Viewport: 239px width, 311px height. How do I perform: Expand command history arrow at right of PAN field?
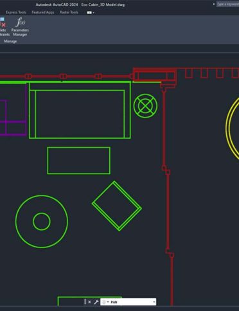point(154,302)
